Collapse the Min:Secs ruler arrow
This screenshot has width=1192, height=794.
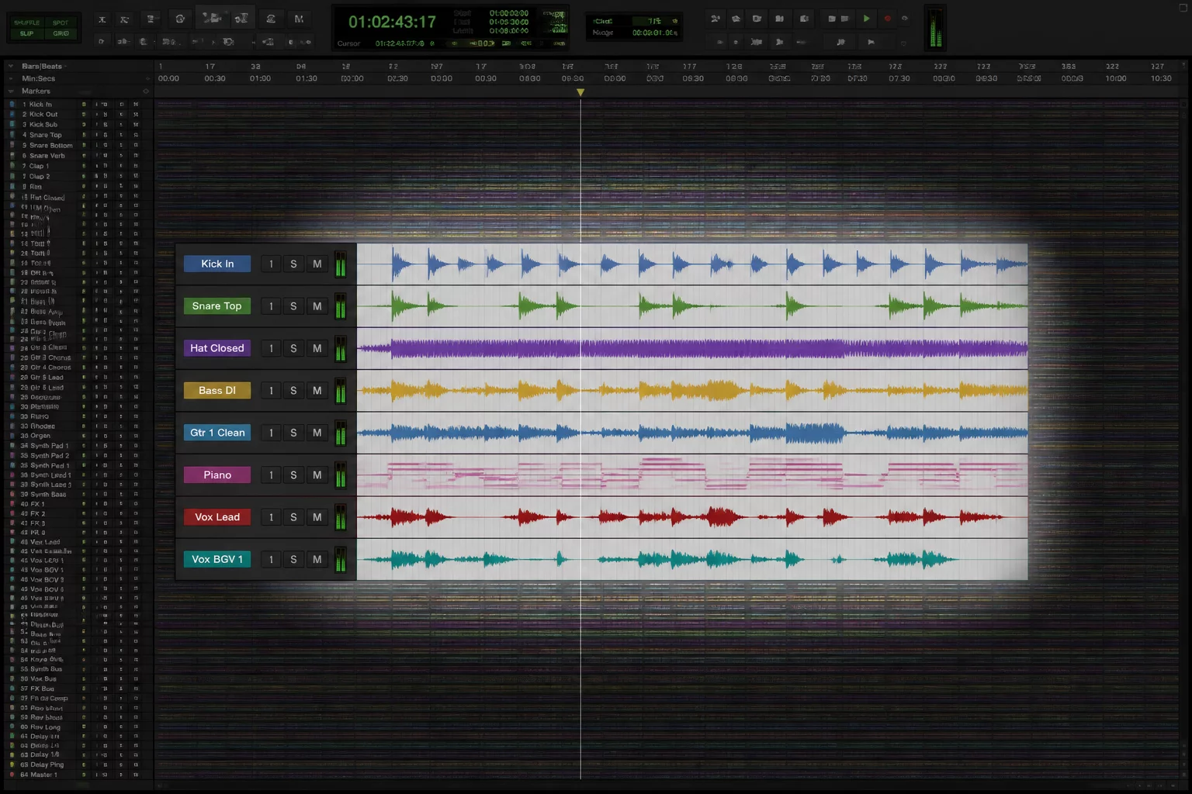[x=11, y=79]
